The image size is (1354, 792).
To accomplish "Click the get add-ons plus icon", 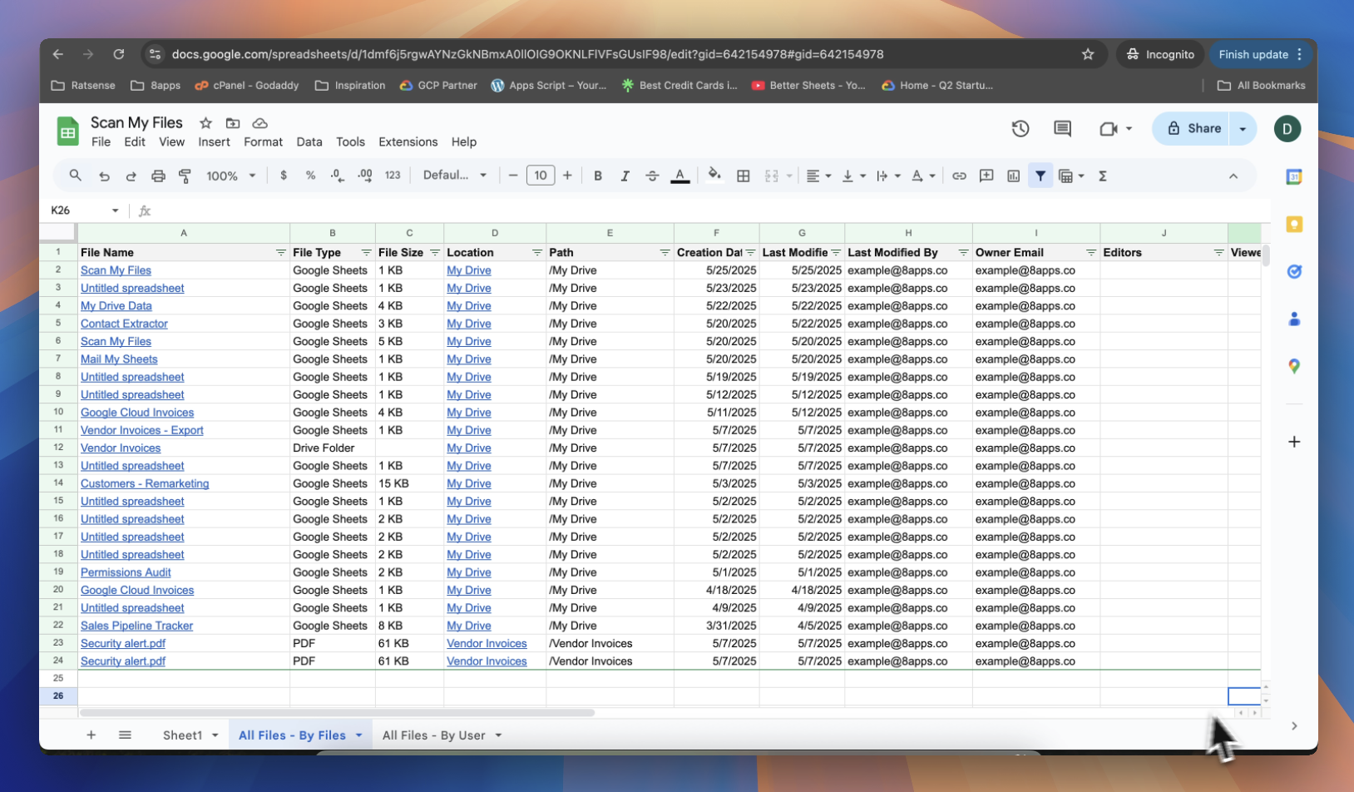I will click(1294, 442).
